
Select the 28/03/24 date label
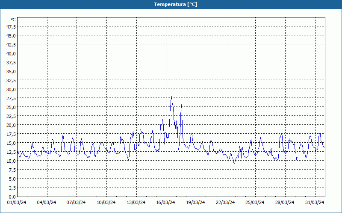285,203
